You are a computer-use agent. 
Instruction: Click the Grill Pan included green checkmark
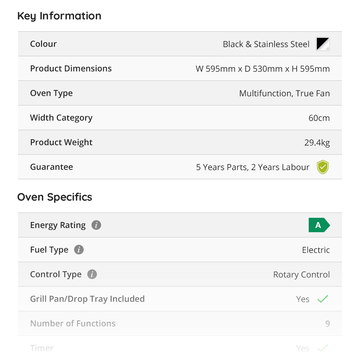click(x=323, y=299)
